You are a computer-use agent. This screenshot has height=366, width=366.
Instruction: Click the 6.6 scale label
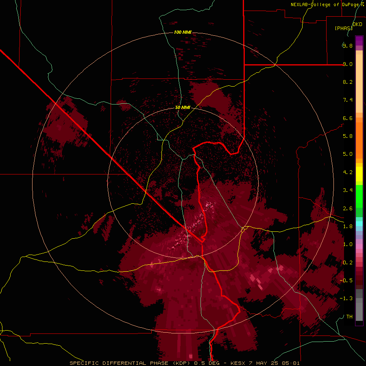click(x=348, y=118)
